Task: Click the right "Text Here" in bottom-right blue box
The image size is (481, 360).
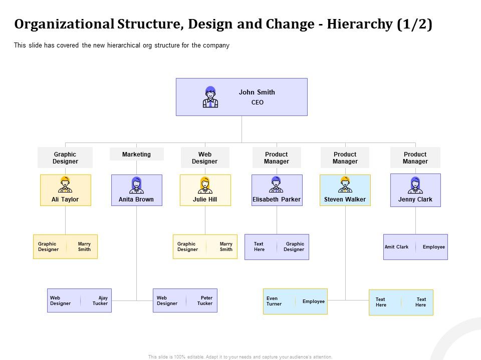Action: click(x=421, y=302)
